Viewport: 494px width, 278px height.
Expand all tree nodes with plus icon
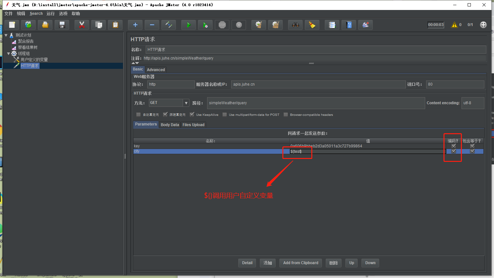coord(135,25)
